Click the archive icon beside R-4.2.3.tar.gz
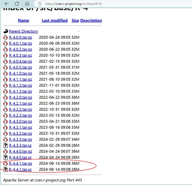Image resolution: width=192 pixels, height=185 pixels. pyautogui.click(x=5, y=115)
